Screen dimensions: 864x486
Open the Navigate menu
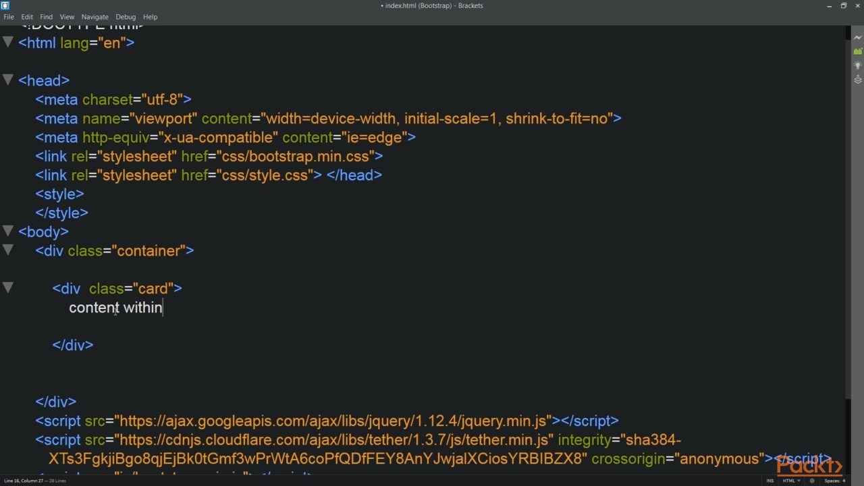[x=95, y=17]
